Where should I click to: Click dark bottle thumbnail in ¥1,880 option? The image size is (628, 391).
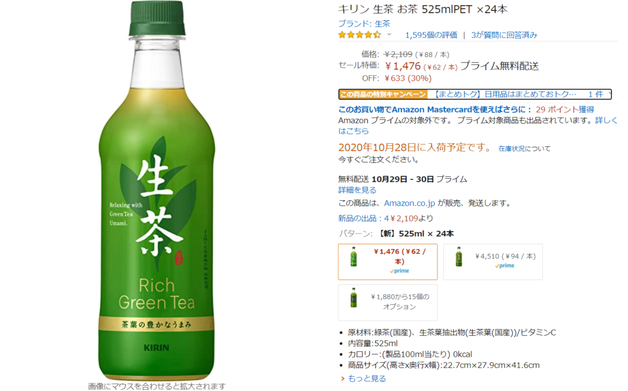(x=353, y=297)
